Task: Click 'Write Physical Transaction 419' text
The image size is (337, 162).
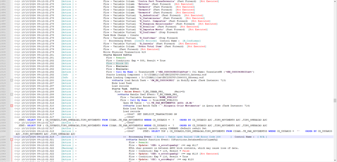Action: coord(124,52)
